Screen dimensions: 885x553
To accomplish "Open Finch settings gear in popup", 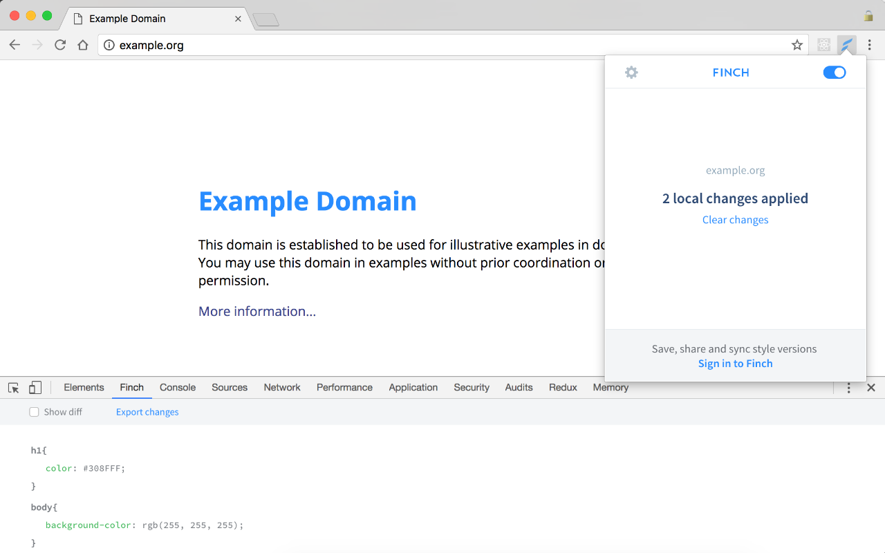I will (631, 73).
